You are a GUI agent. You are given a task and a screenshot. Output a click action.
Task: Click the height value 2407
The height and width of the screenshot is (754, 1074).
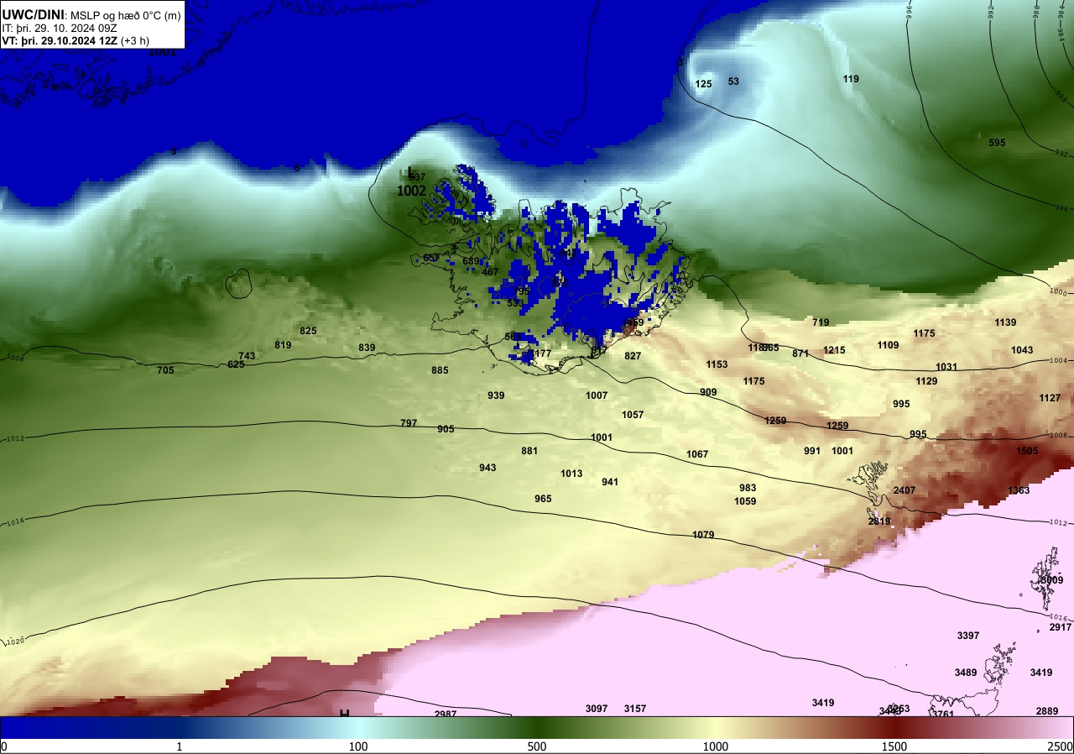(x=905, y=490)
